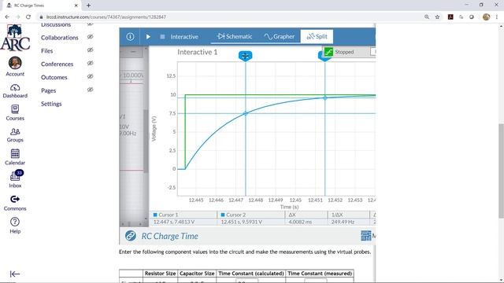Viewport: 504px width, 283px height.
Task: Select the 1/ΔX value 249.49 Hz
Action: pos(343,222)
